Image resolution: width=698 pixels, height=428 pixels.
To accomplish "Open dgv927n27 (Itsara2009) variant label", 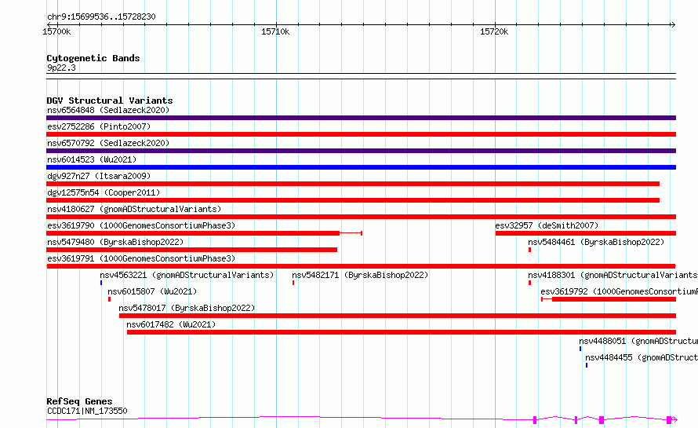I will pos(99,176).
